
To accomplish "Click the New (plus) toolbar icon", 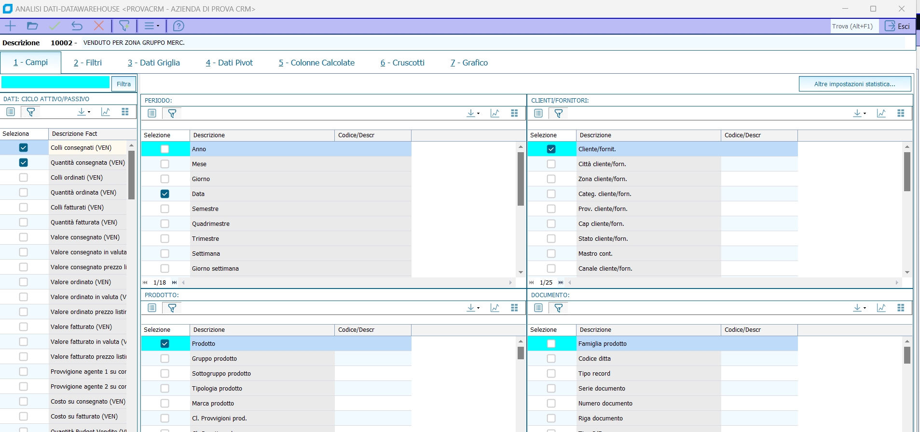I will pos(10,26).
